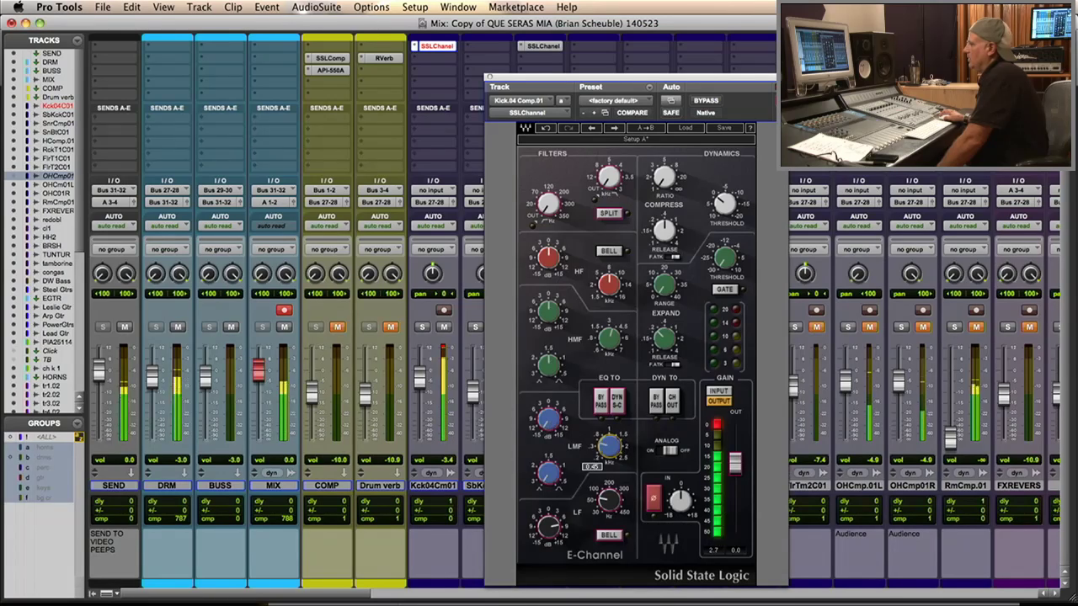Click the COMPARE button
This screenshot has width=1078, height=606.
[x=632, y=113]
